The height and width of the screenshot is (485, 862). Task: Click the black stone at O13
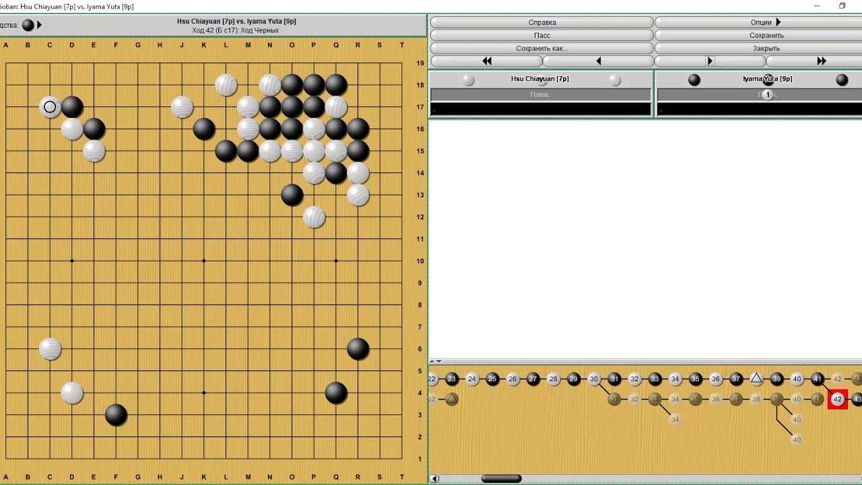click(292, 195)
